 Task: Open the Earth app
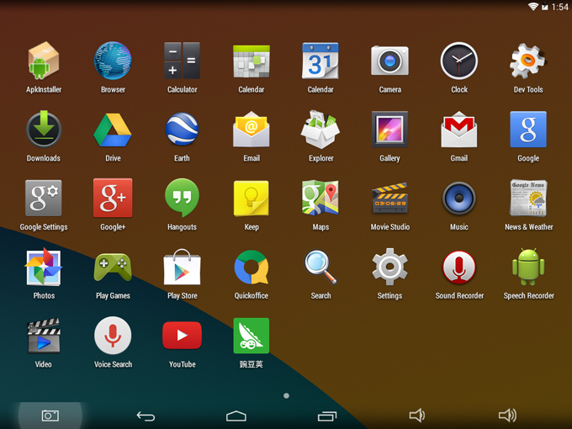(x=182, y=130)
